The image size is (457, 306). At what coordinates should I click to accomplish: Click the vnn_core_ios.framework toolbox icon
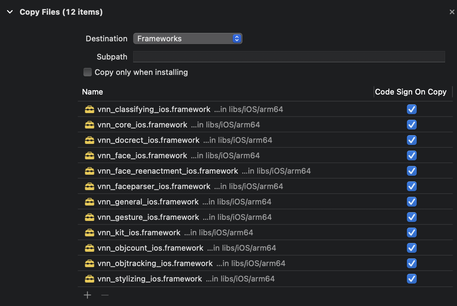tap(89, 125)
